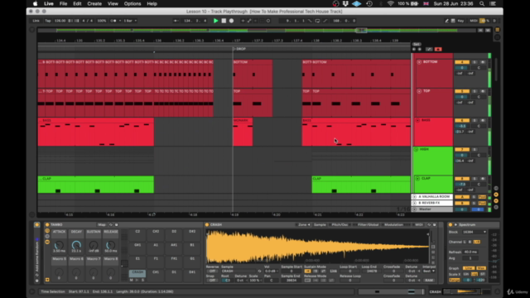Toggle CRASH sampler device activator
This screenshot has height=298, width=530.
pos(207,224)
